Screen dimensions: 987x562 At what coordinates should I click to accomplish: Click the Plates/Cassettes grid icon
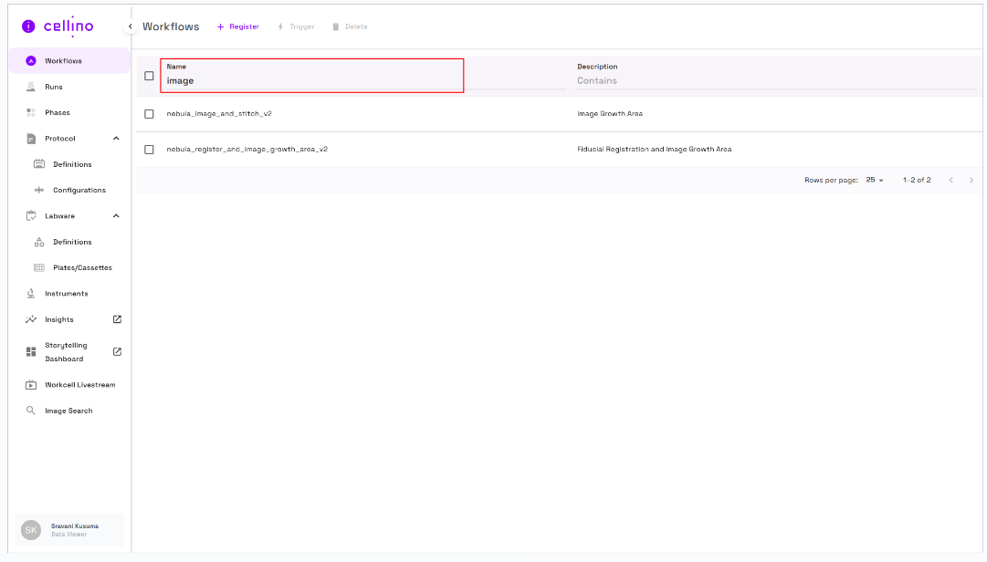coord(39,268)
